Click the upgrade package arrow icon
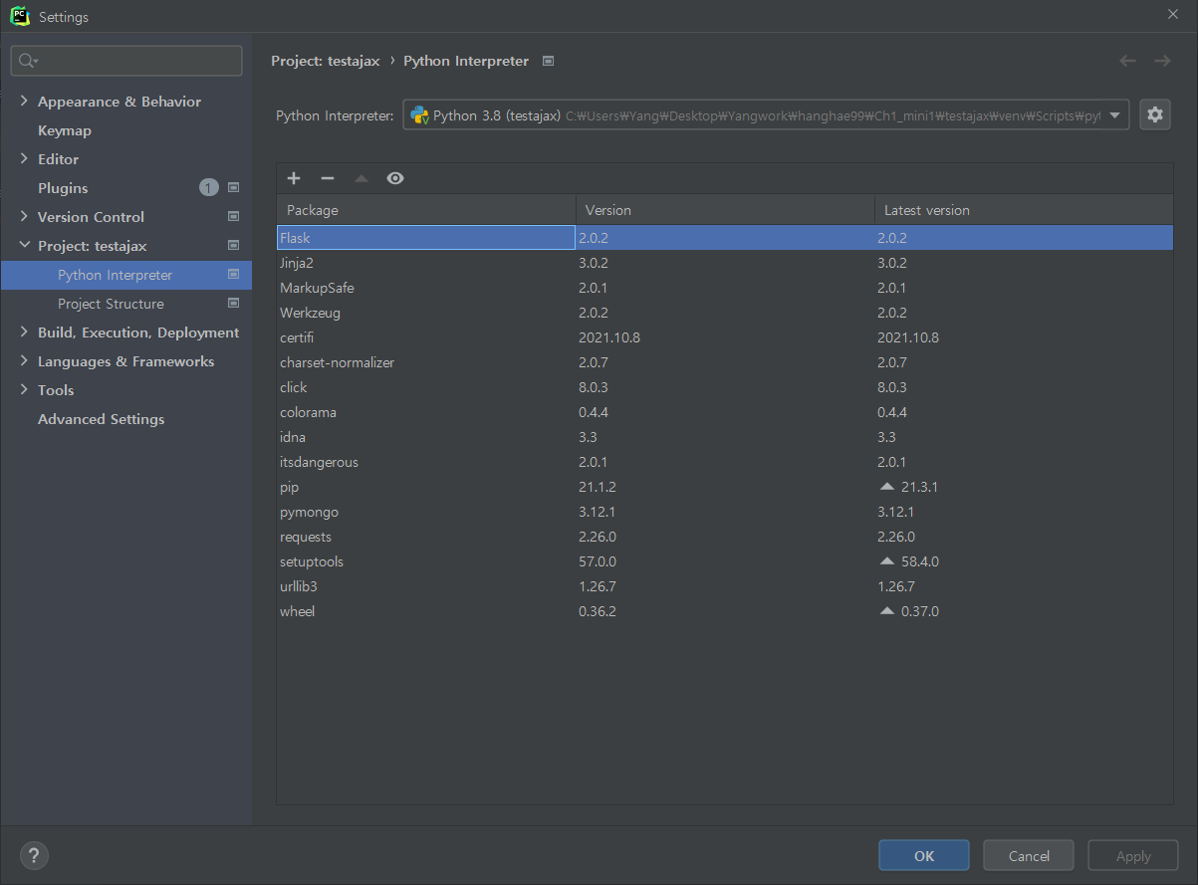1198x885 pixels. (361, 178)
